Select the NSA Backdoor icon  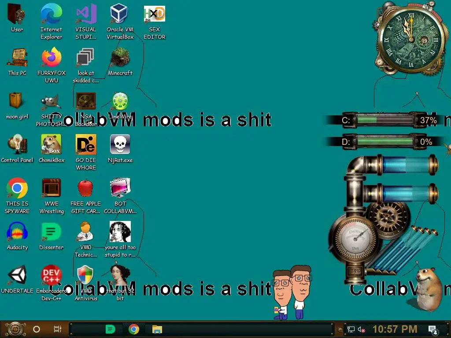[86, 109]
